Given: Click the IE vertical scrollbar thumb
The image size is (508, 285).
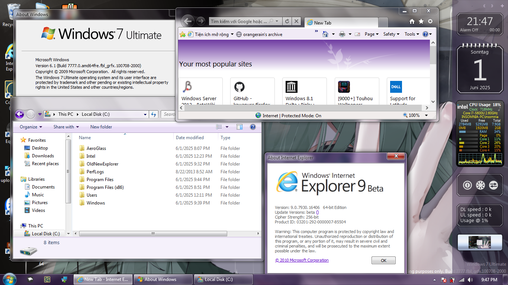Looking at the screenshot, I should click(x=433, y=55).
